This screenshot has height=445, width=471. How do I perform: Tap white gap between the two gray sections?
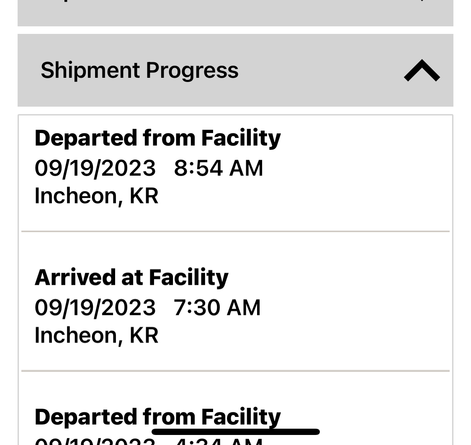235,30
